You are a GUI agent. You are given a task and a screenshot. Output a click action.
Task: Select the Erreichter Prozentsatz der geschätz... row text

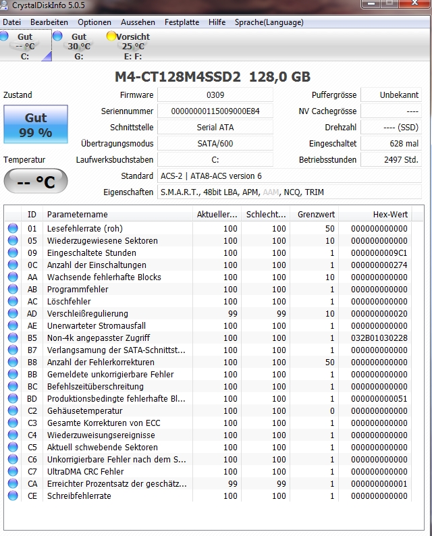pos(117,484)
